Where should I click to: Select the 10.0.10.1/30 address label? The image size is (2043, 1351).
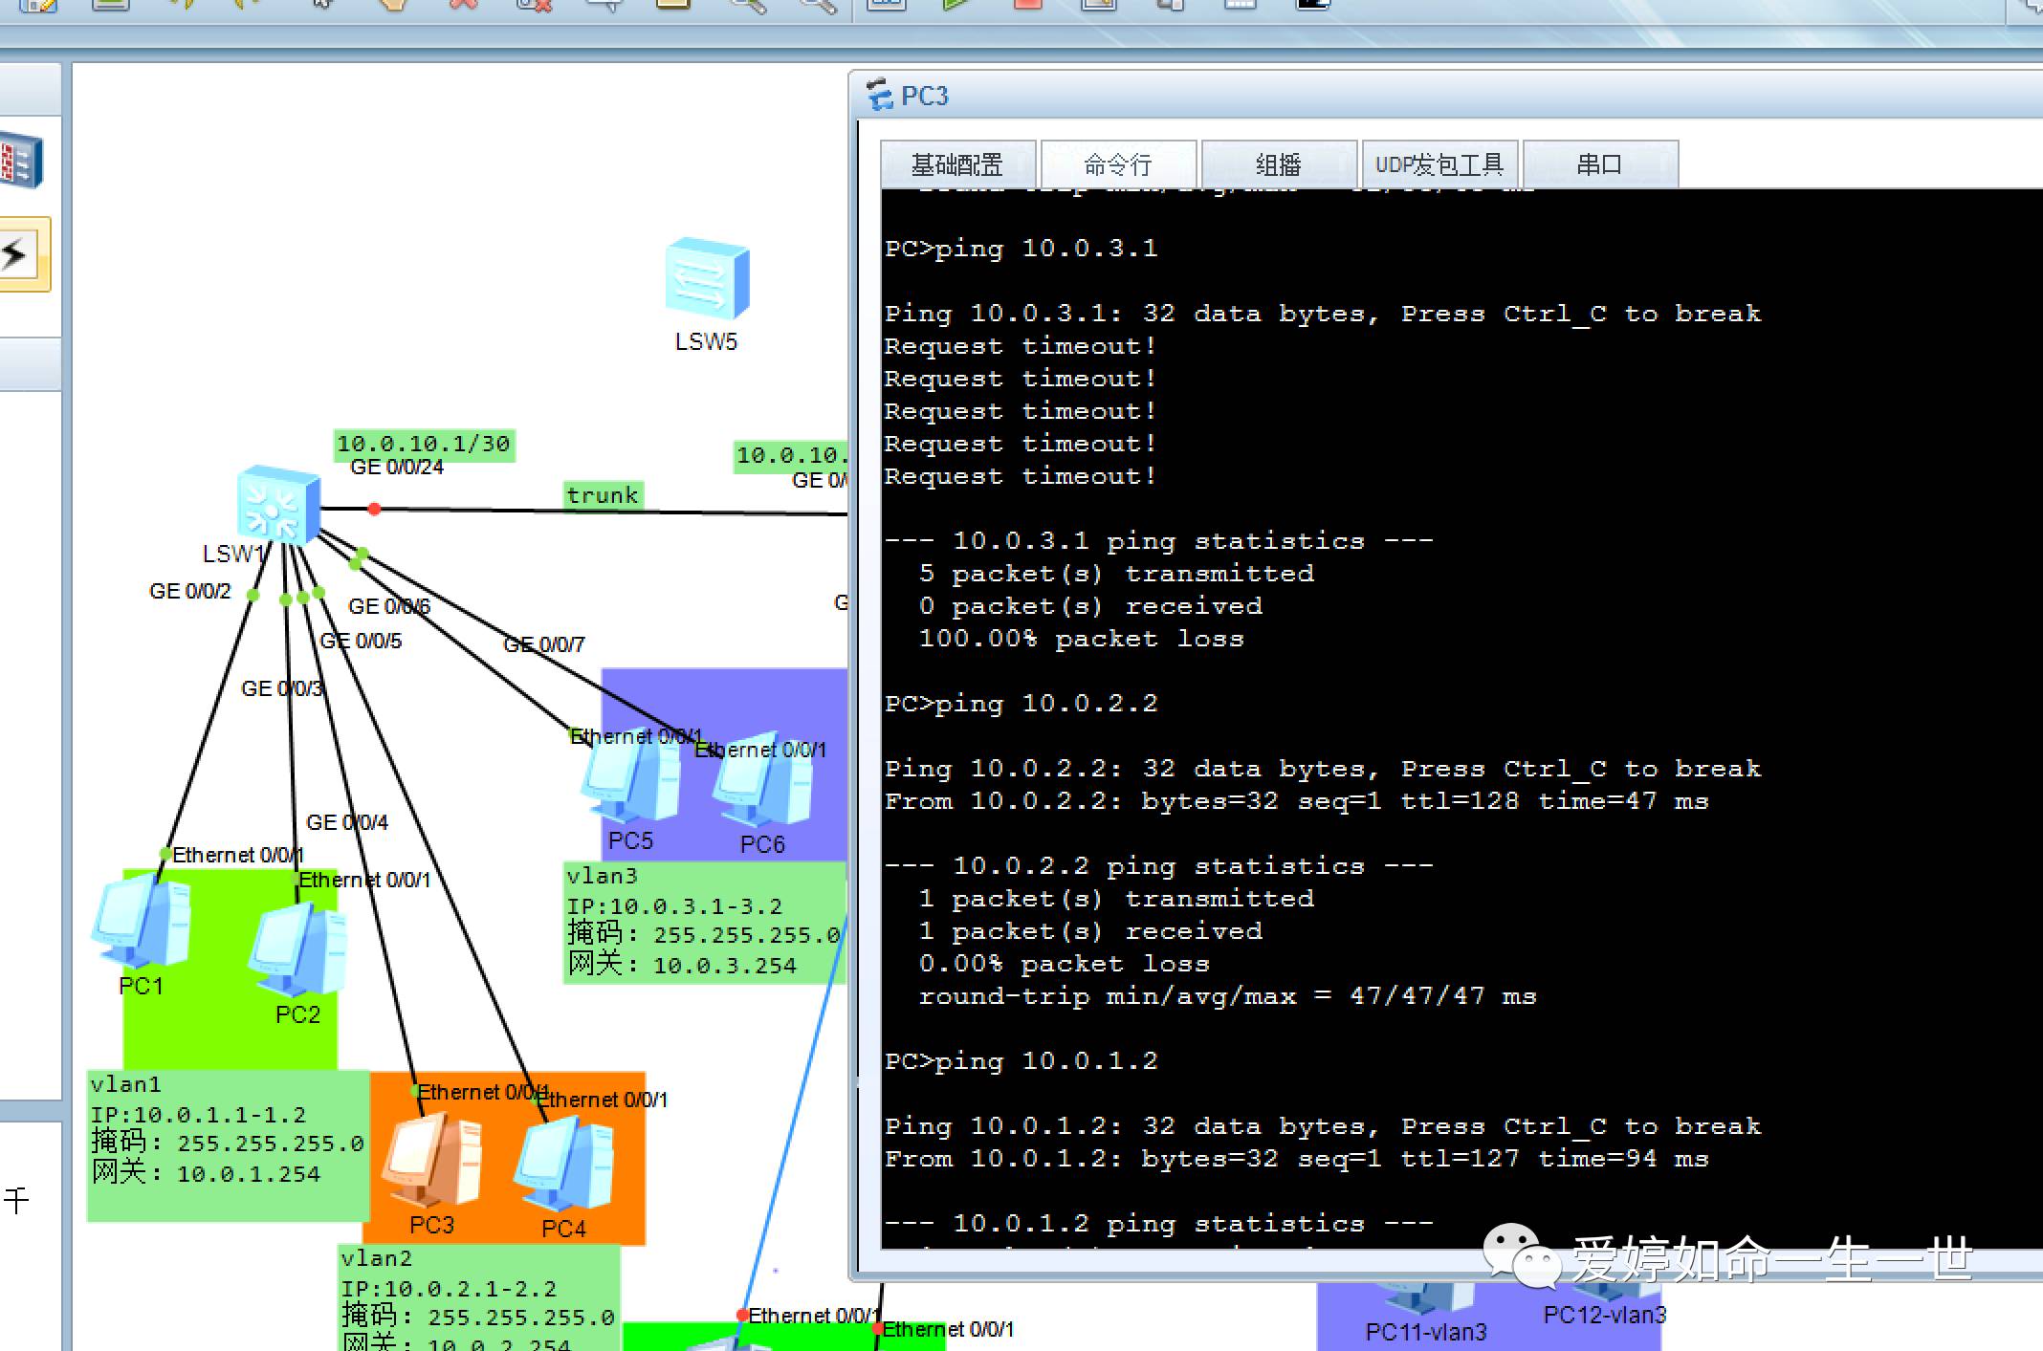coord(424,444)
